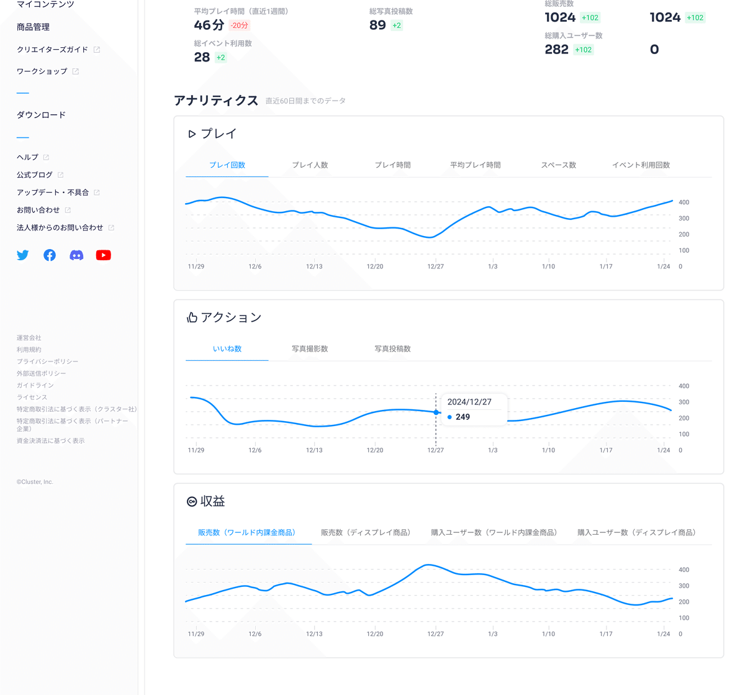Open 資金決済法に基づく表示 footer link
This screenshot has width=745, height=695.
click(51, 441)
